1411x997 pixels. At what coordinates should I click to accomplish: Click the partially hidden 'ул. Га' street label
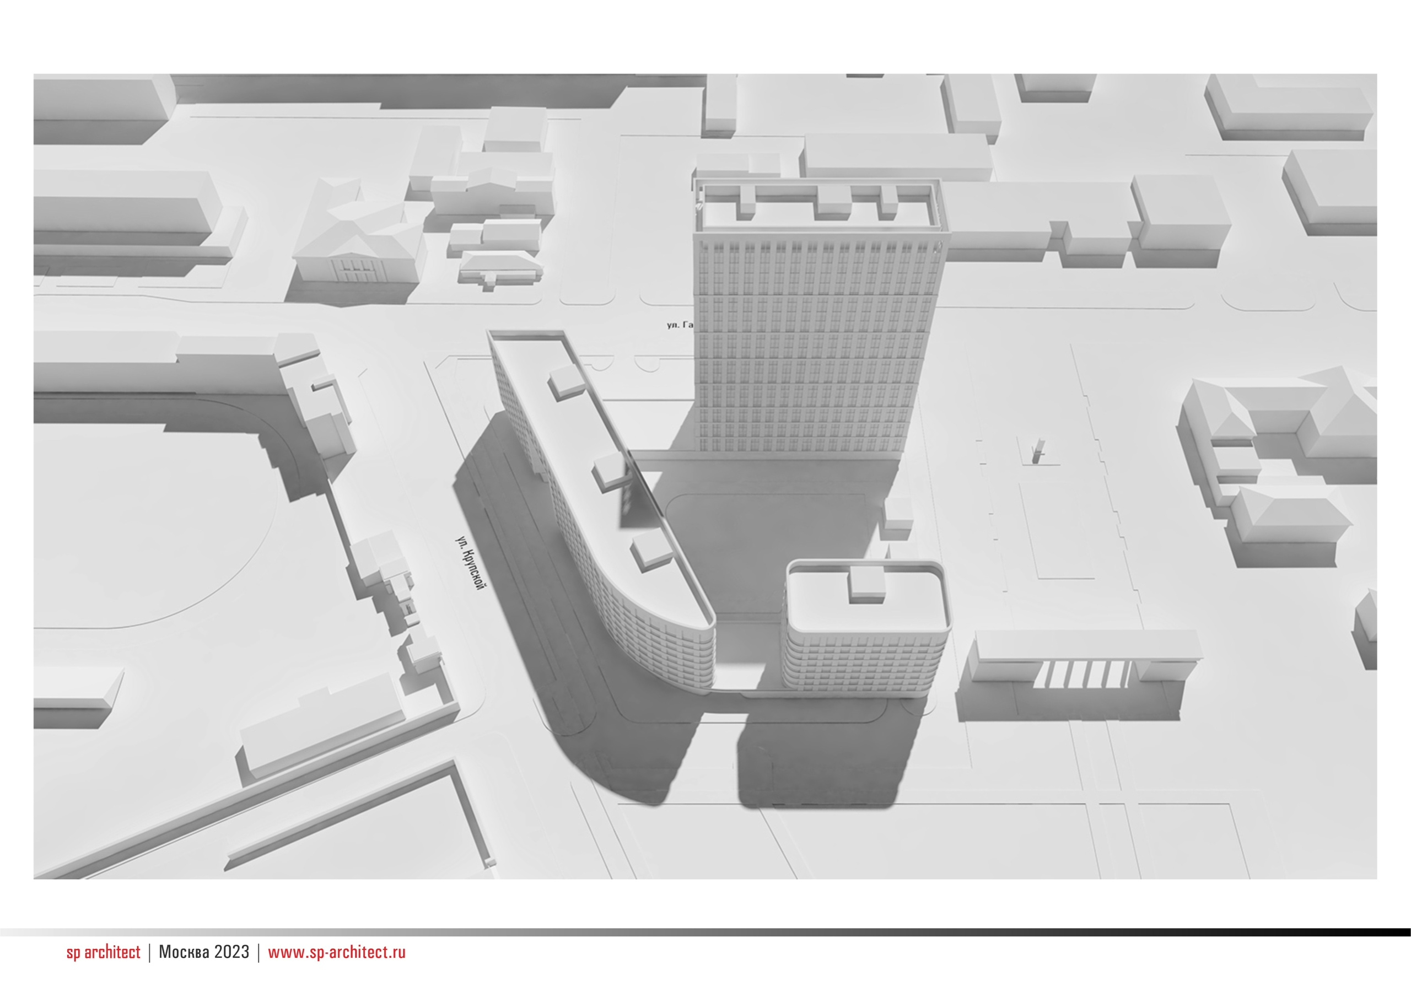[x=679, y=325]
